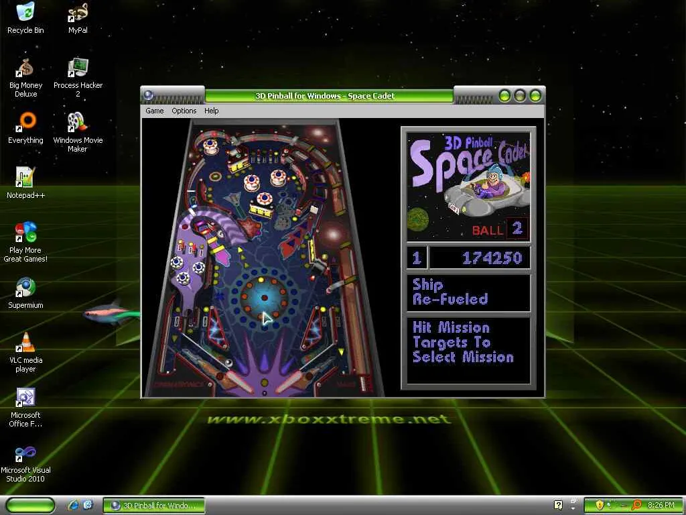This screenshot has height=515, width=686.
Task: Click the player number 1 box
Action: (417, 257)
